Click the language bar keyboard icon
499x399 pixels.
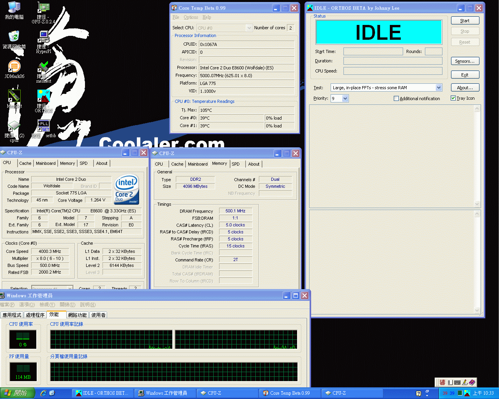coord(457,382)
